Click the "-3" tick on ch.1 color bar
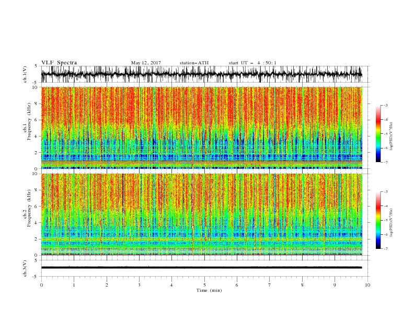414x320 pixels. [385, 105]
